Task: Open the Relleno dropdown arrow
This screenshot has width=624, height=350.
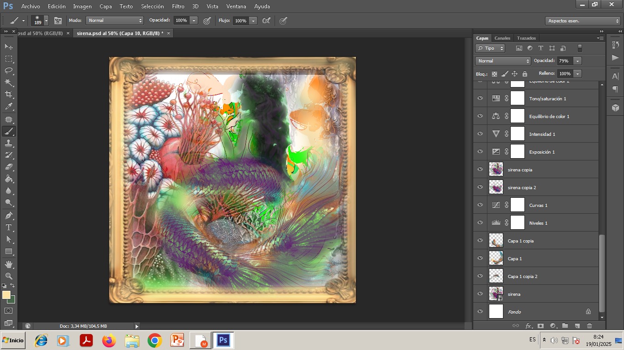Action: click(x=578, y=74)
